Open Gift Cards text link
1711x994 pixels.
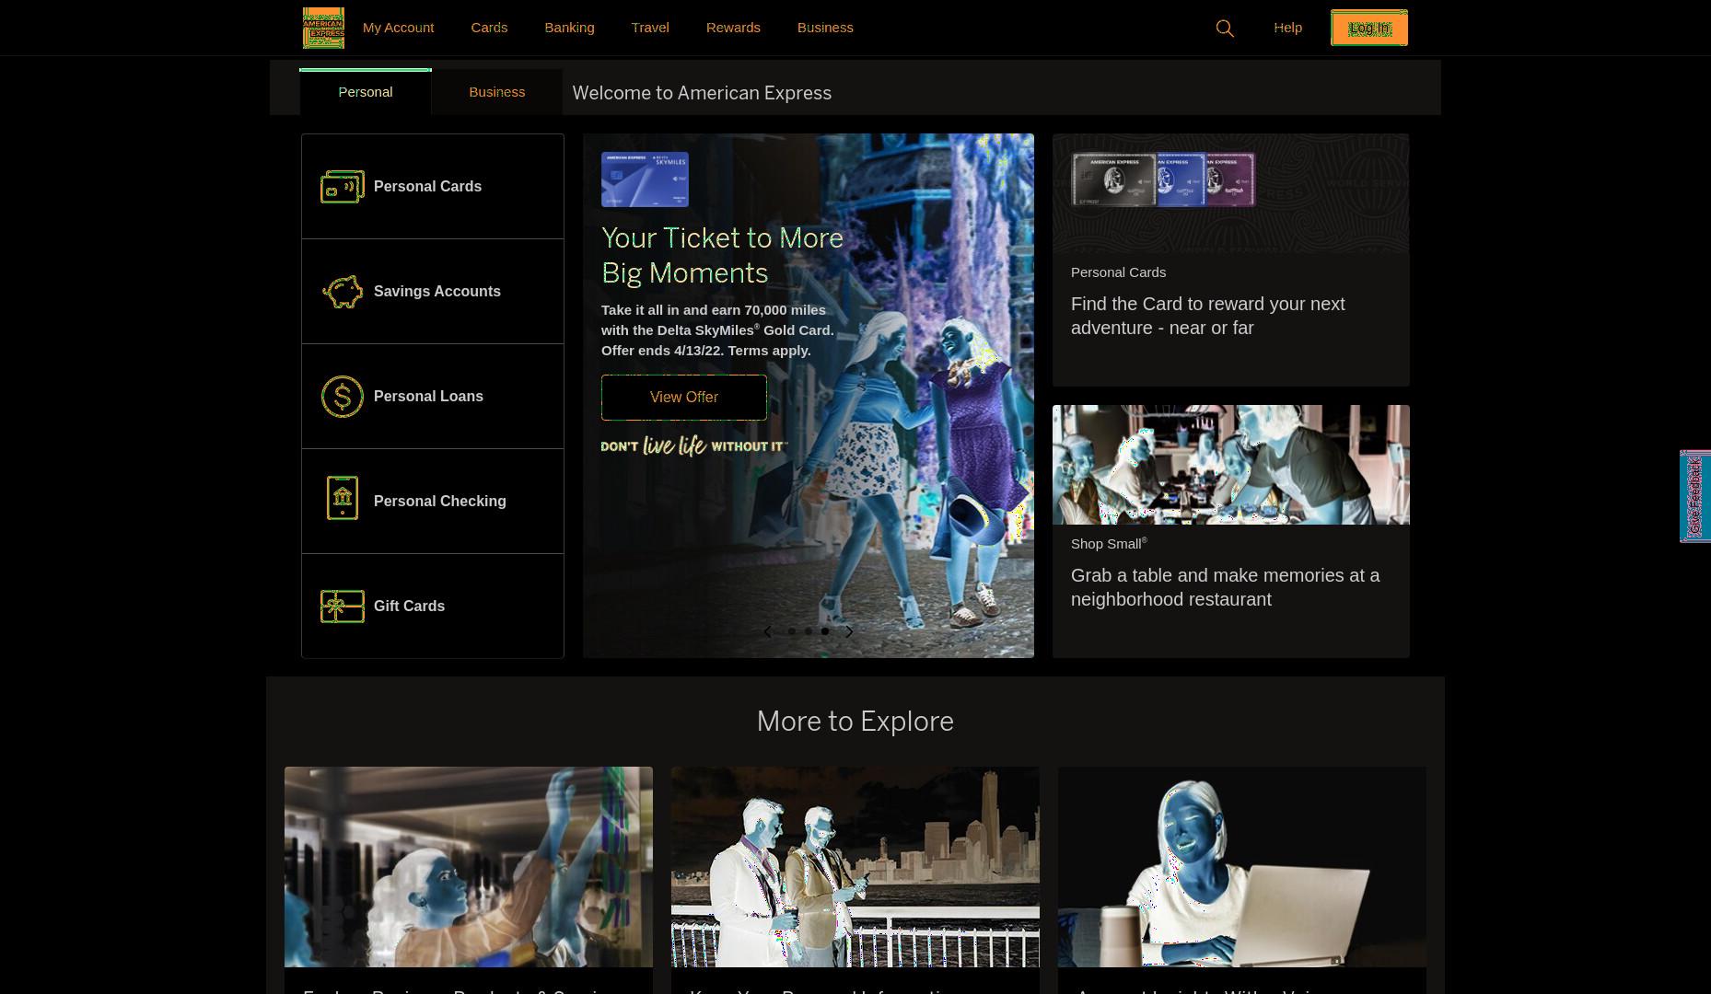[409, 607]
